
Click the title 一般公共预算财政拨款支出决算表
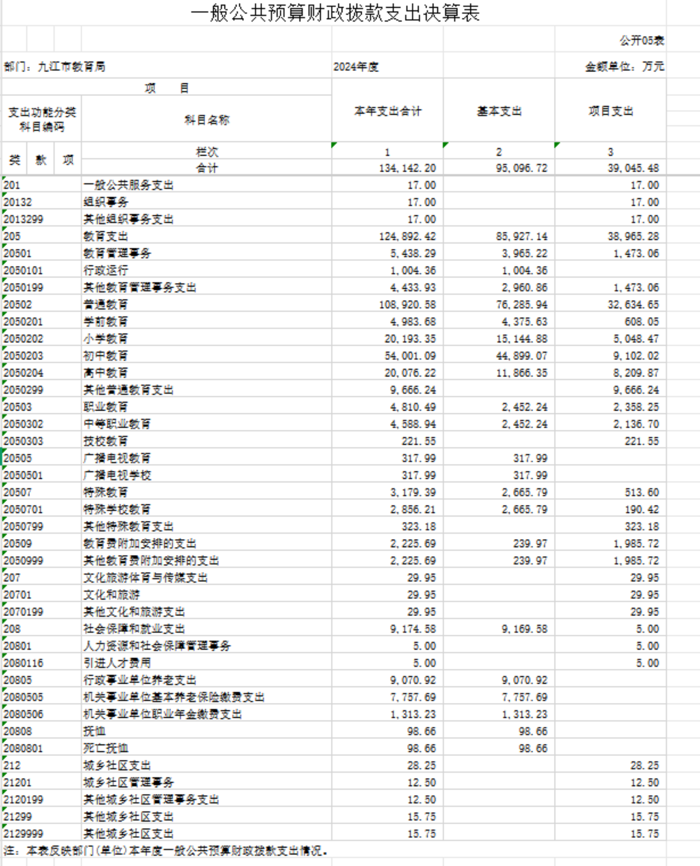335,13
